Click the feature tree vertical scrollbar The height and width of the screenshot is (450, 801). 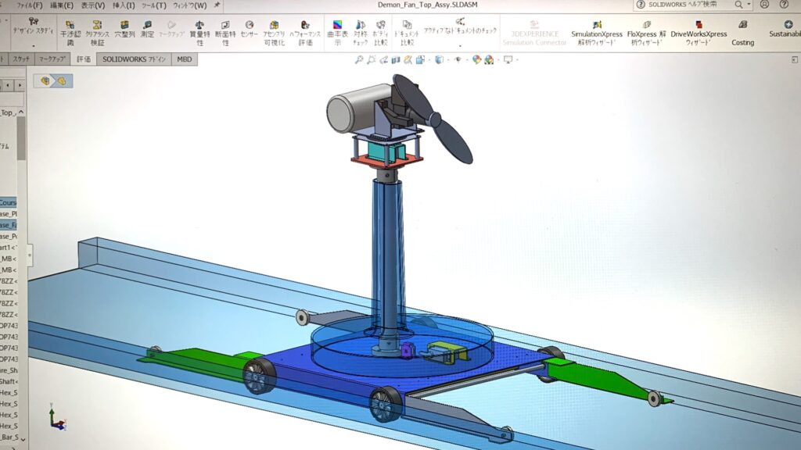click(21, 141)
